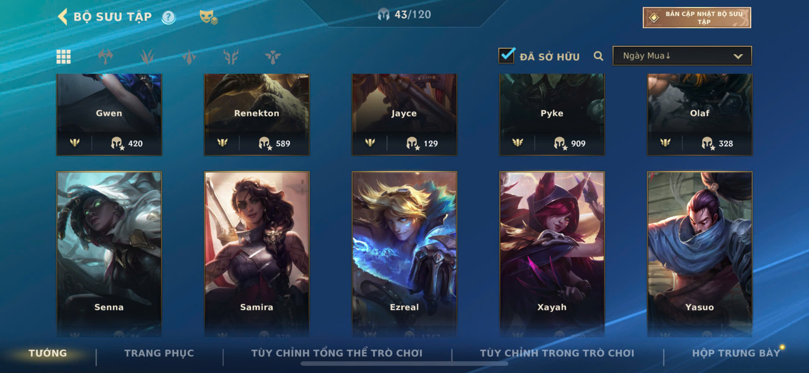Open the Hộp Trưng Bày tab
The width and height of the screenshot is (809, 373).
tap(736, 353)
